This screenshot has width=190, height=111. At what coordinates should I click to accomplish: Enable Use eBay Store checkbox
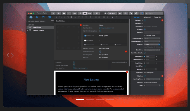[x=144, y=36]
